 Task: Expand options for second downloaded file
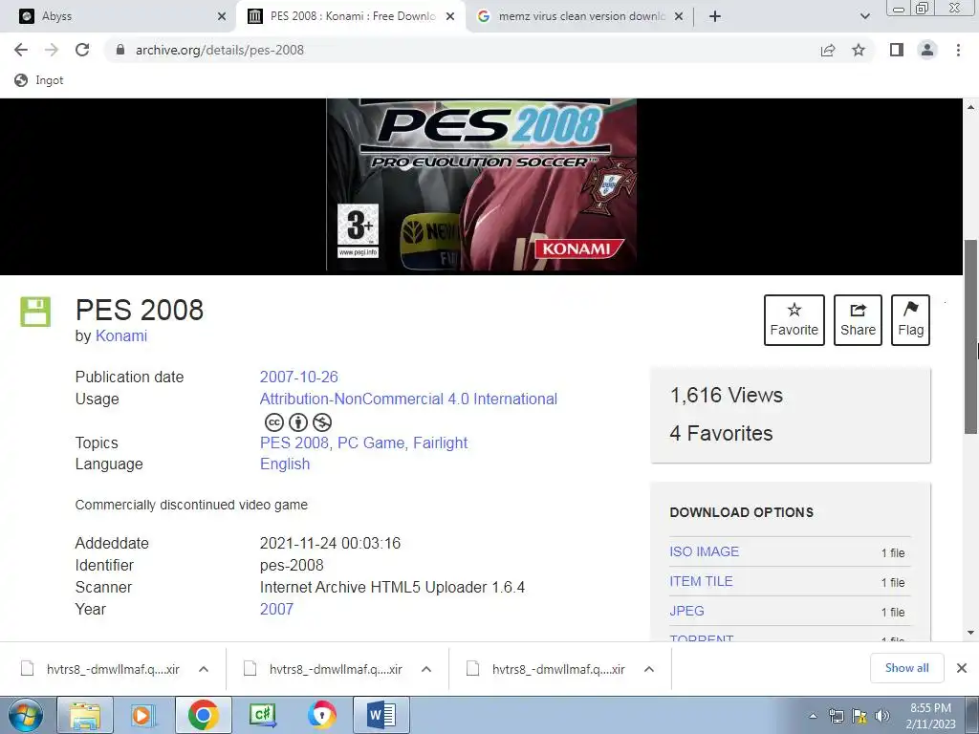(x=426, y=669)
